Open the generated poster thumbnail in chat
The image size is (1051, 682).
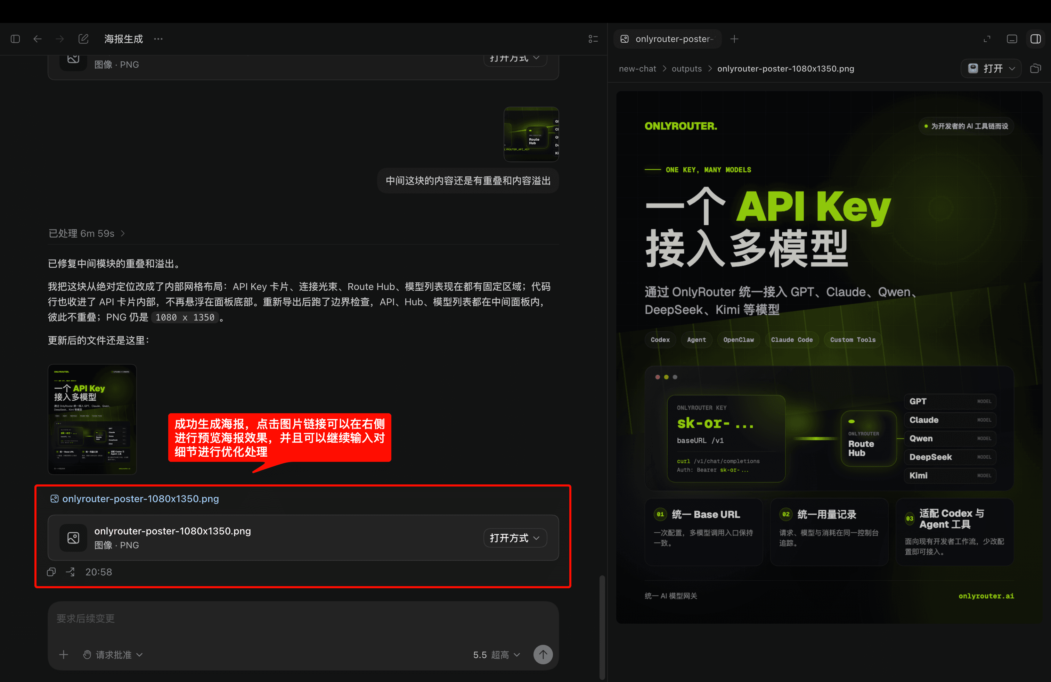92,419
